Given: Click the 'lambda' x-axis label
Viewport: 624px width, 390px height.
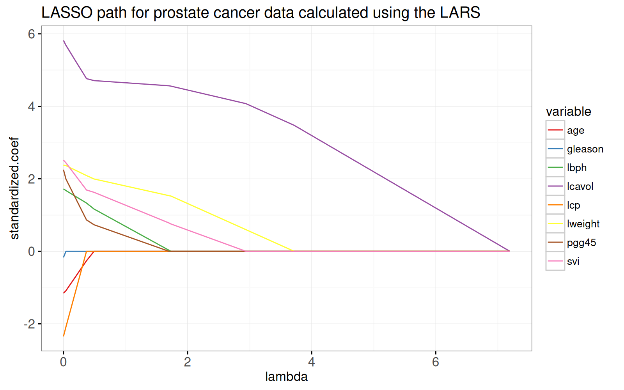Looking at the screenshot, I should point(286,377).
